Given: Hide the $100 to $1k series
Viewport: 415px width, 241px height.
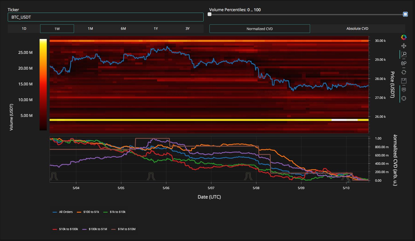Looking at the screenshot, I should coord(88,212).
